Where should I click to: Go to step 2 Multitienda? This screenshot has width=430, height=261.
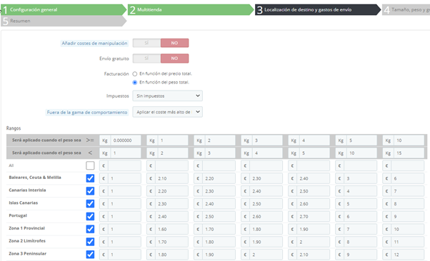click(x=191, y=9)
